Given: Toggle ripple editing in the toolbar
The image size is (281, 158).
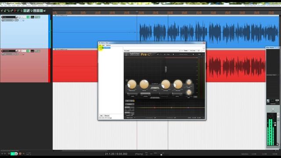Looking at the screenshot, I should (x=32, y=11).
